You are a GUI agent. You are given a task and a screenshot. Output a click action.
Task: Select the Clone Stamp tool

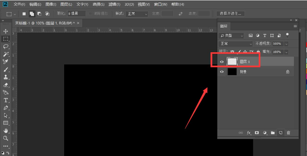tap(5, 77)
